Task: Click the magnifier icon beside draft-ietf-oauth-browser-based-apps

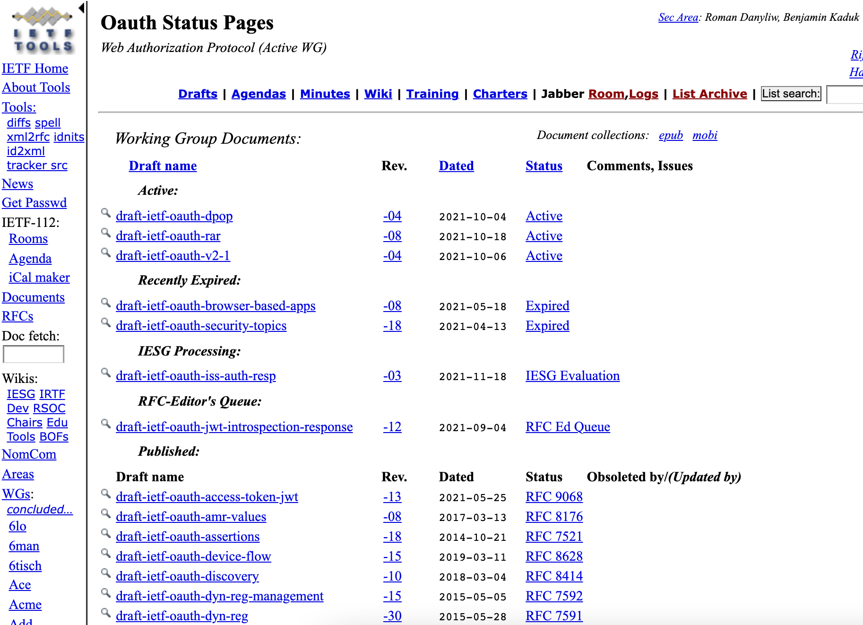Action: coord(106,303)
